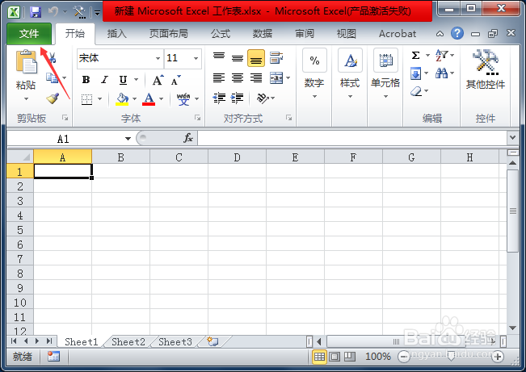
Task: Click Merge and Center icon
Action: tap(276, 78)
